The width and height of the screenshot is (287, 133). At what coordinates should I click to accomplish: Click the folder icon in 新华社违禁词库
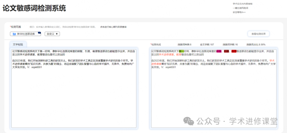(14, 34)
